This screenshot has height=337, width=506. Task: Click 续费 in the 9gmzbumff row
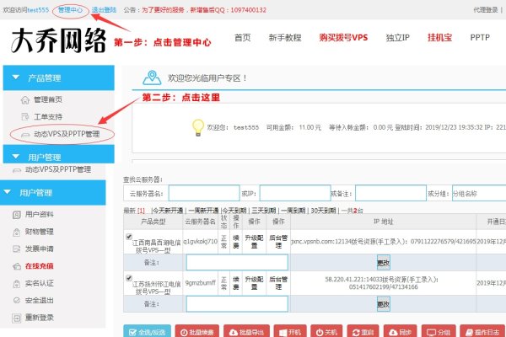tap(236, 283)
